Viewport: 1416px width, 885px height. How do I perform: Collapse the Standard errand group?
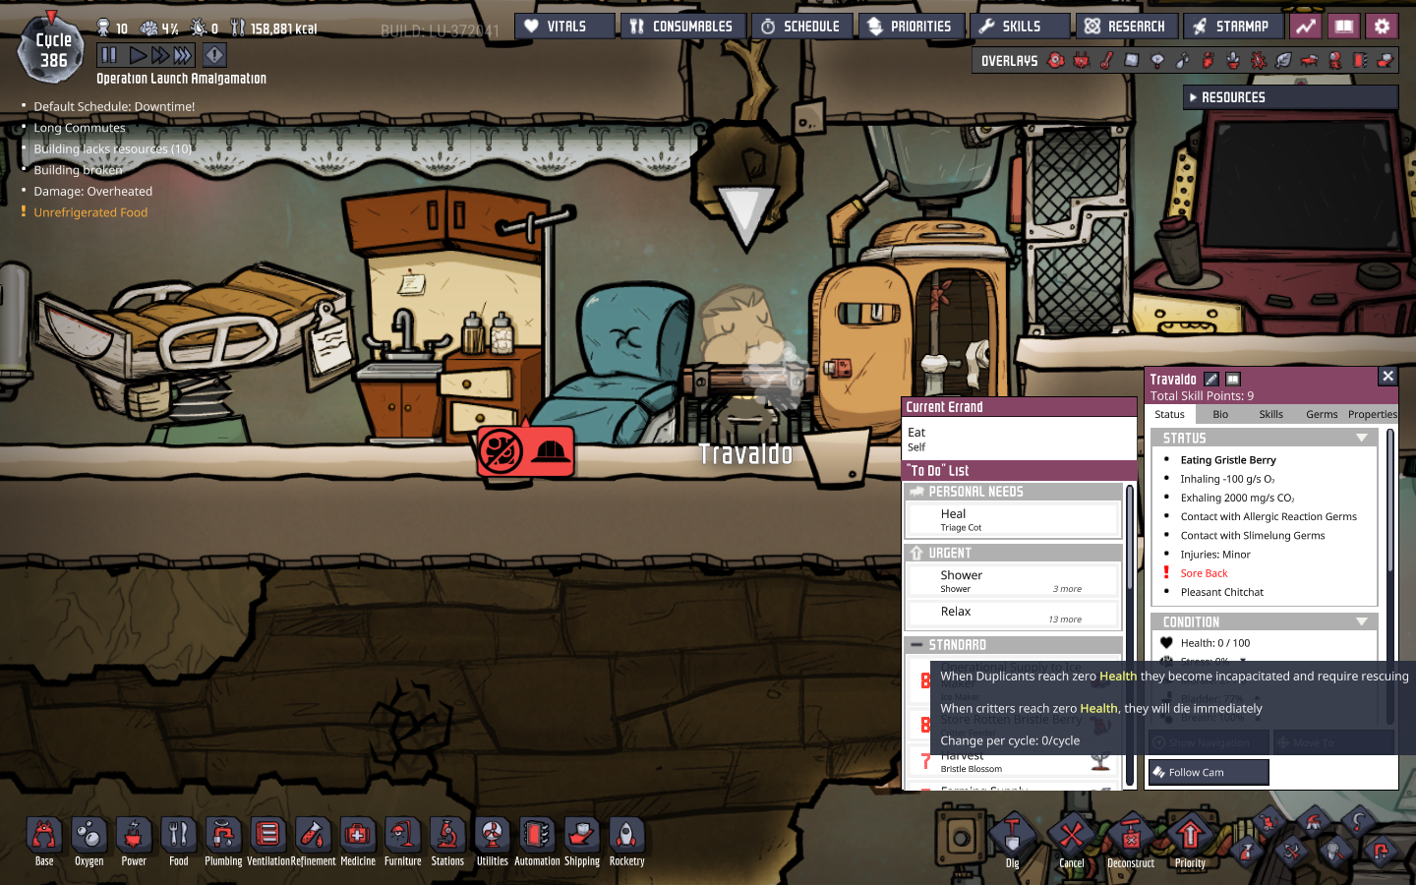pyautogui.click(x=1013, y=645)
